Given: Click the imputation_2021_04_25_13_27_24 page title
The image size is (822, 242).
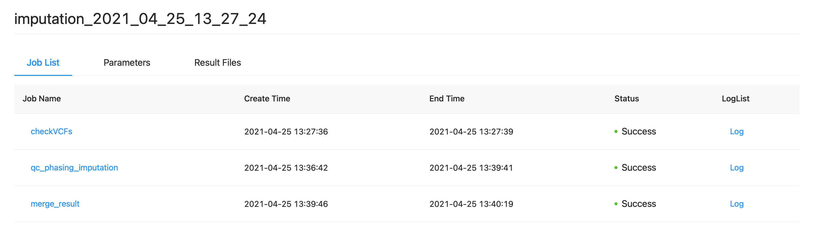Looking at the screenshot, I should (140, 19).
